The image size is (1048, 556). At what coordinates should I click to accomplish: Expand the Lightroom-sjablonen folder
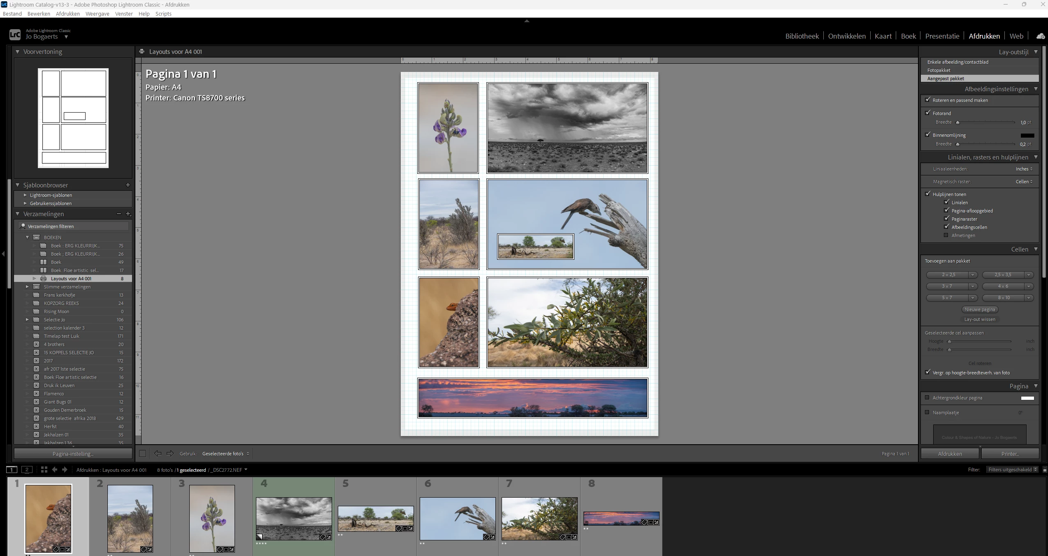coord(25,195)
